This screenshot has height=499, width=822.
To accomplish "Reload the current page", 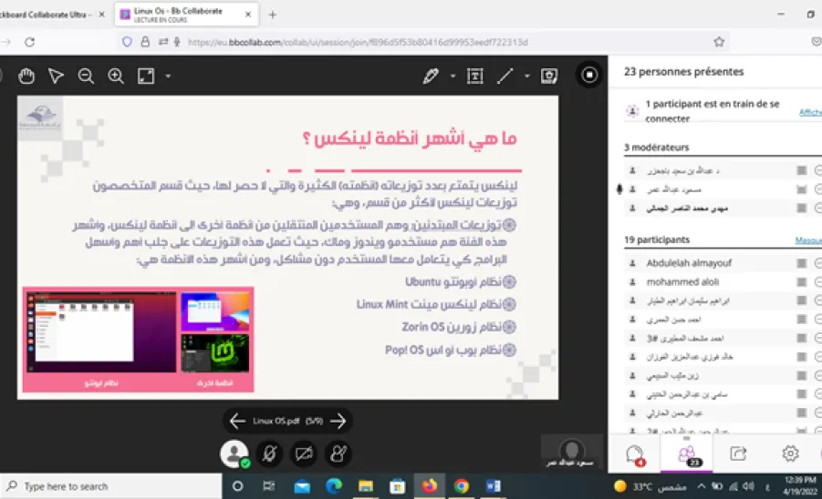I will 30,42.
